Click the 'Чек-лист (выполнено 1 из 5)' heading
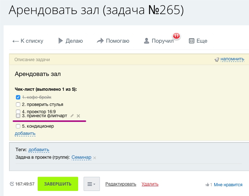This screenshot has width=249, height=196. click(46, 89)
